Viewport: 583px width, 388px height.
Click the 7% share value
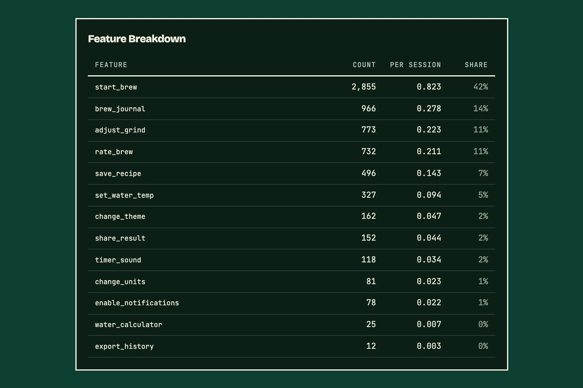483,173
